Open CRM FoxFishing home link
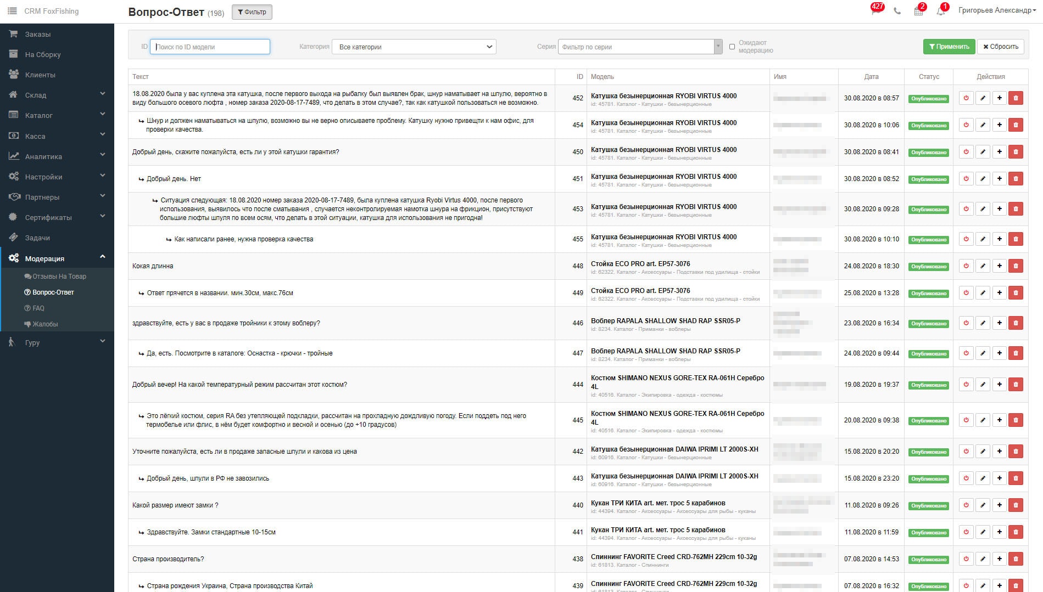 (52, 11)
